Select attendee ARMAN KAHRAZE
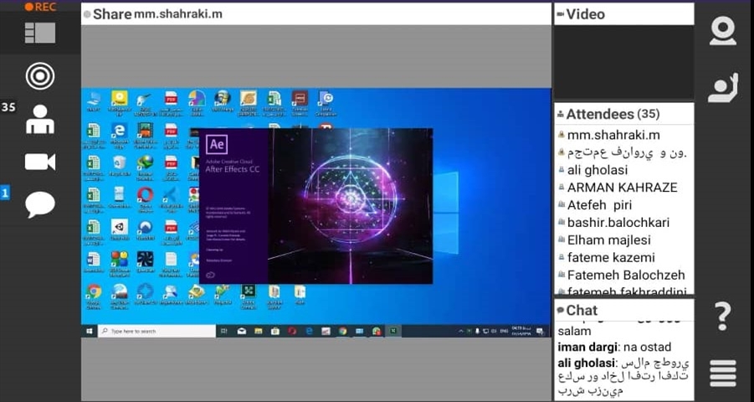 pyautogui.click(x=623, y=188)
